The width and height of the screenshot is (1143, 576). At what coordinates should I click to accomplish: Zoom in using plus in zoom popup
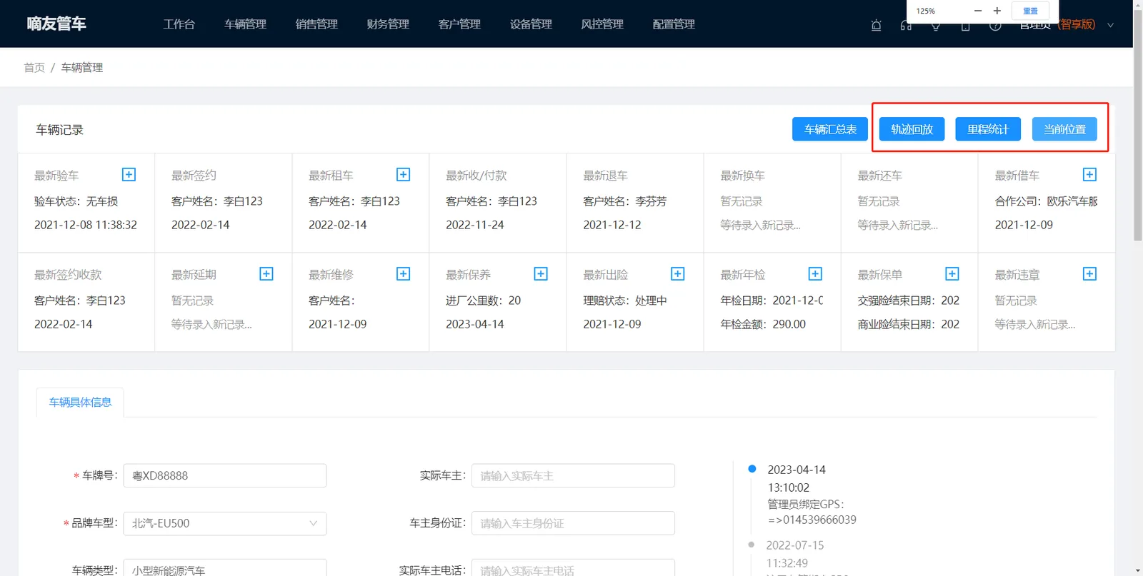(997, 11)
